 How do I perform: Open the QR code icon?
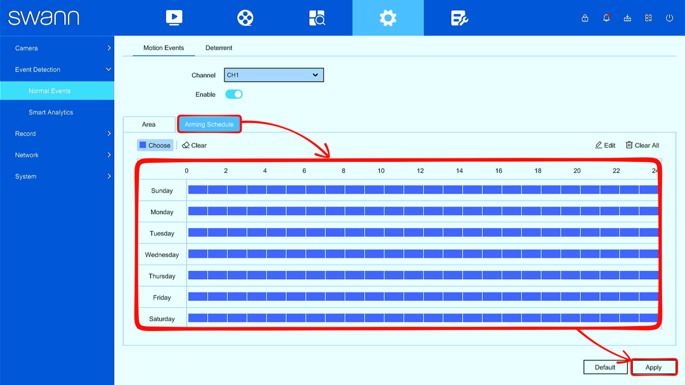tap(648, 18)
